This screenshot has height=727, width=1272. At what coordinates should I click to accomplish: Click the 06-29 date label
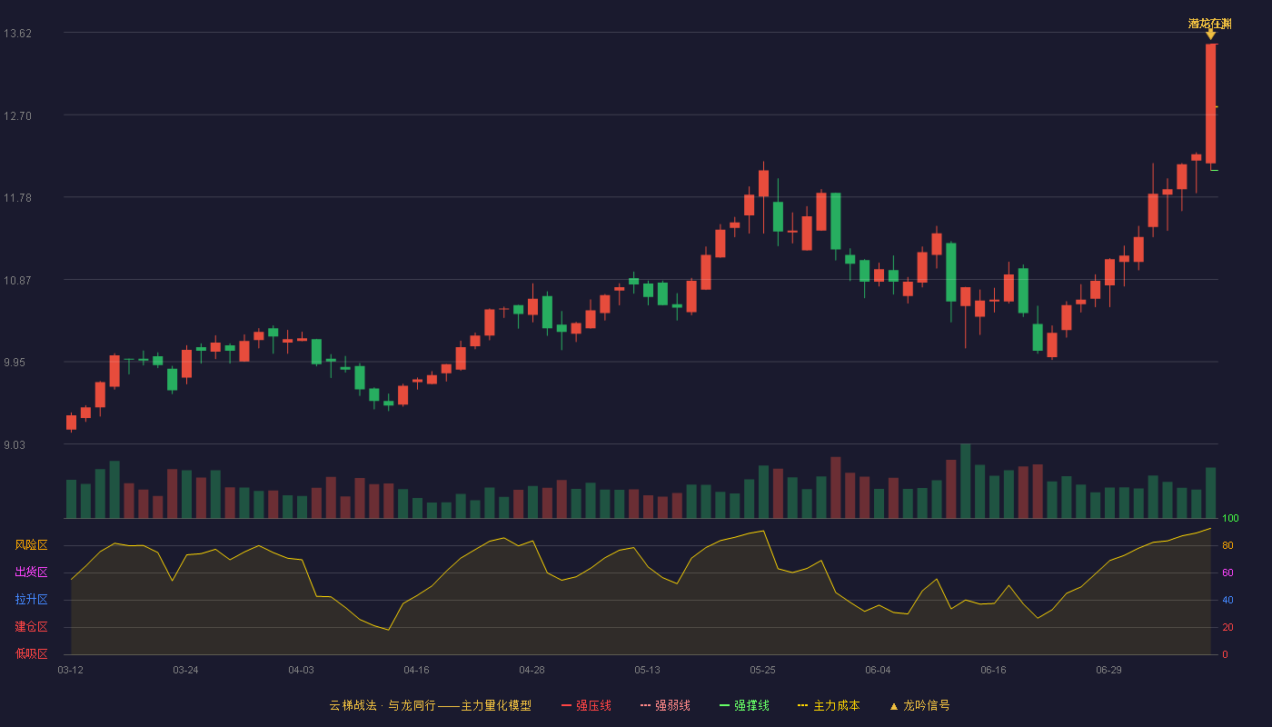(1109, 670)
